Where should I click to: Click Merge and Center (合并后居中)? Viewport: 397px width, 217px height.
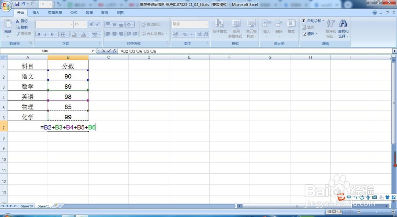[153, 34]
